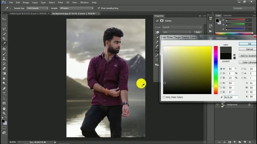Select the Pen tool
The height and width of the screenshot is (144, 257).
[4, 89]
